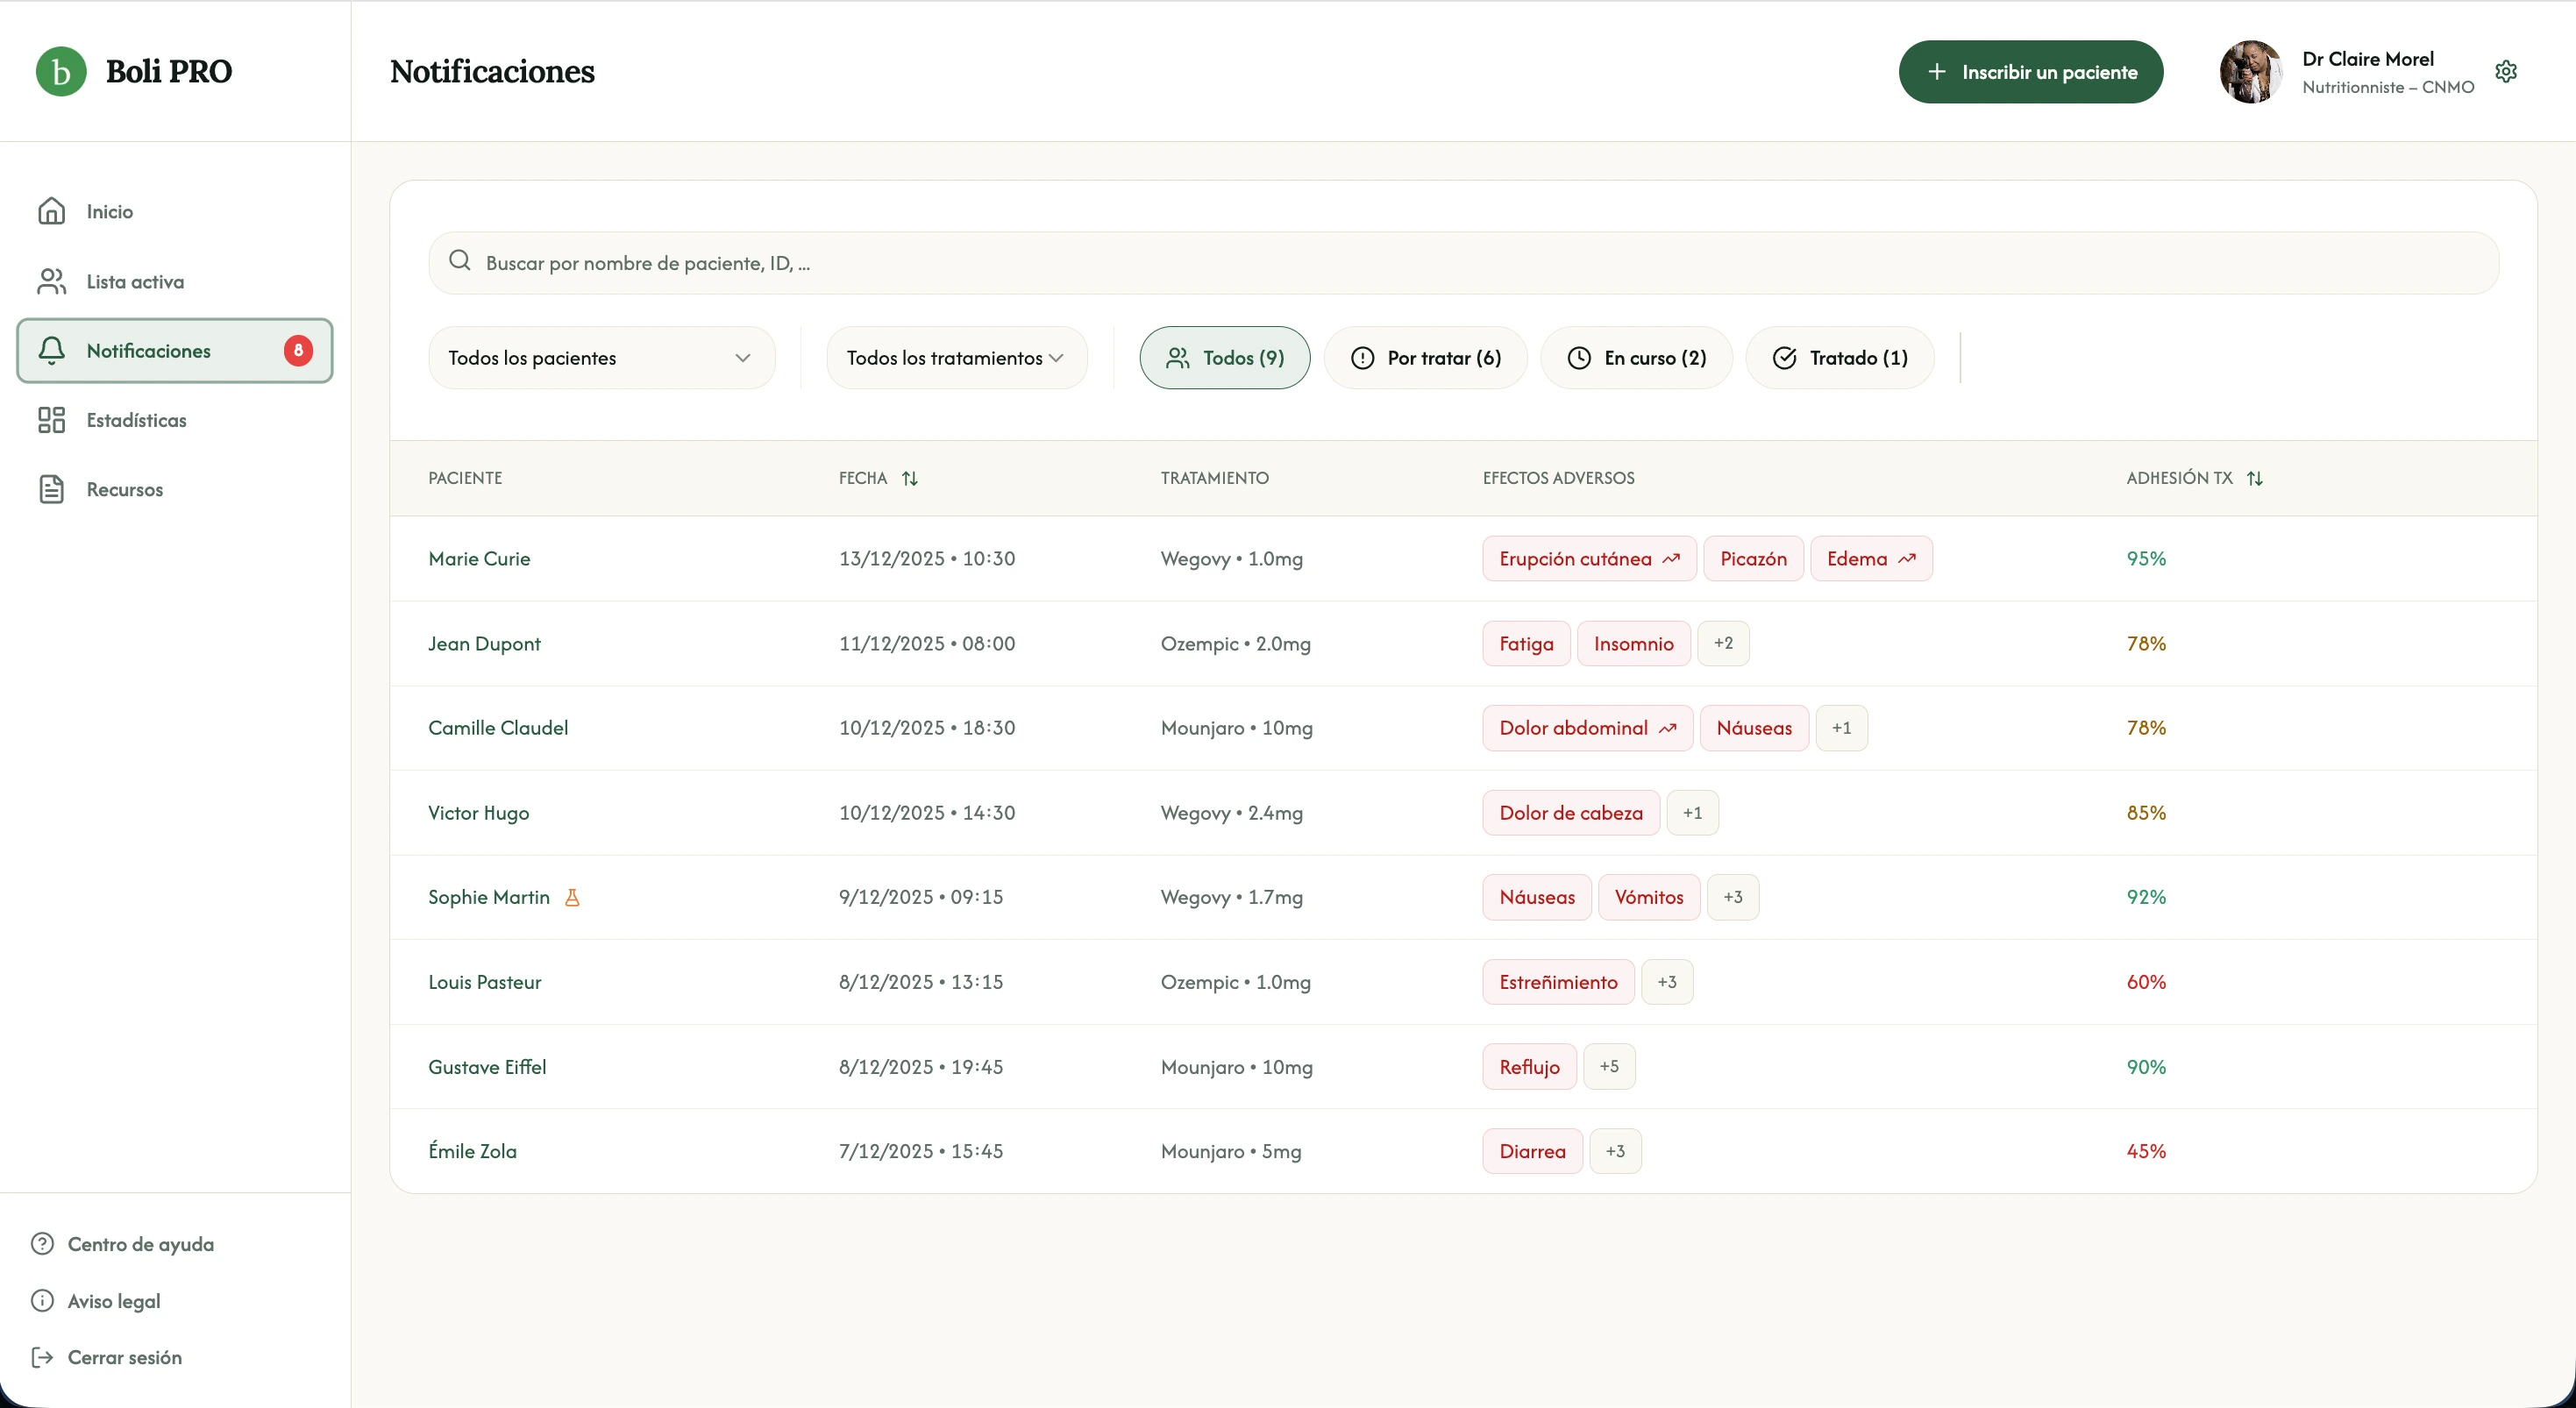2576x1408 pixels.
Task: Sort by date using Fecha arrows
Action: [909, 478]
